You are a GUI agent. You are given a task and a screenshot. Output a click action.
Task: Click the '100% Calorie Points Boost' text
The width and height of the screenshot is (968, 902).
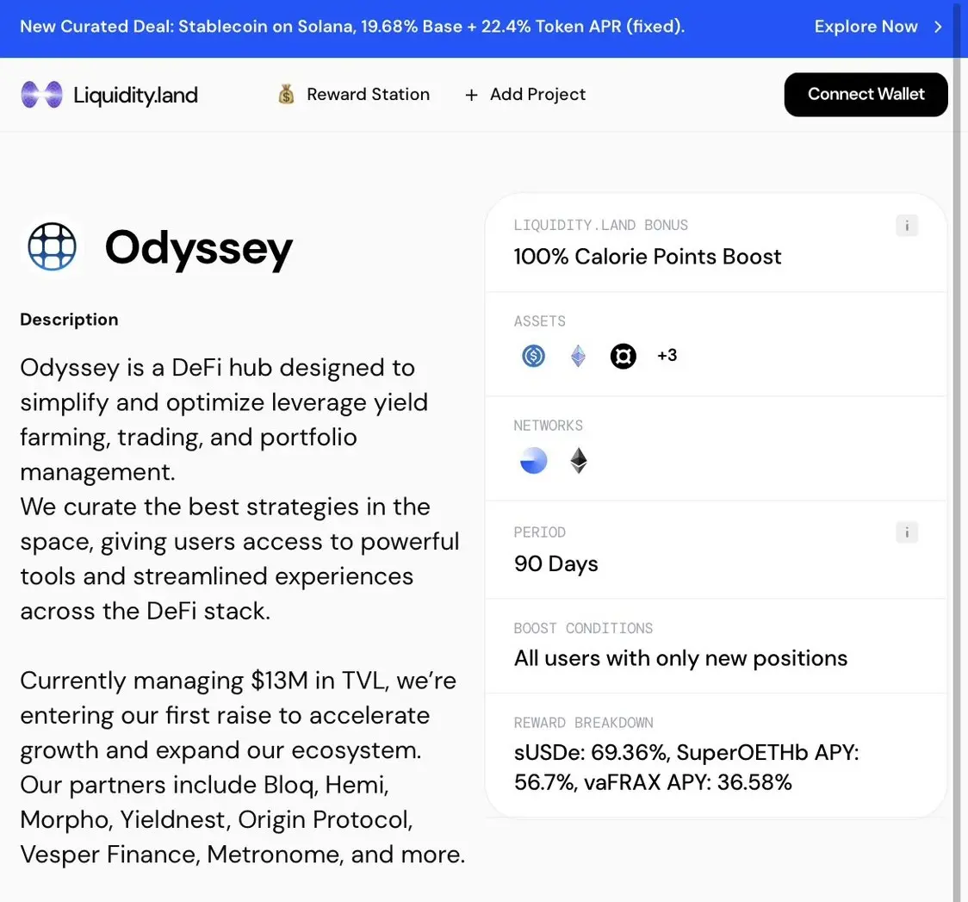(x=647, y=256)
